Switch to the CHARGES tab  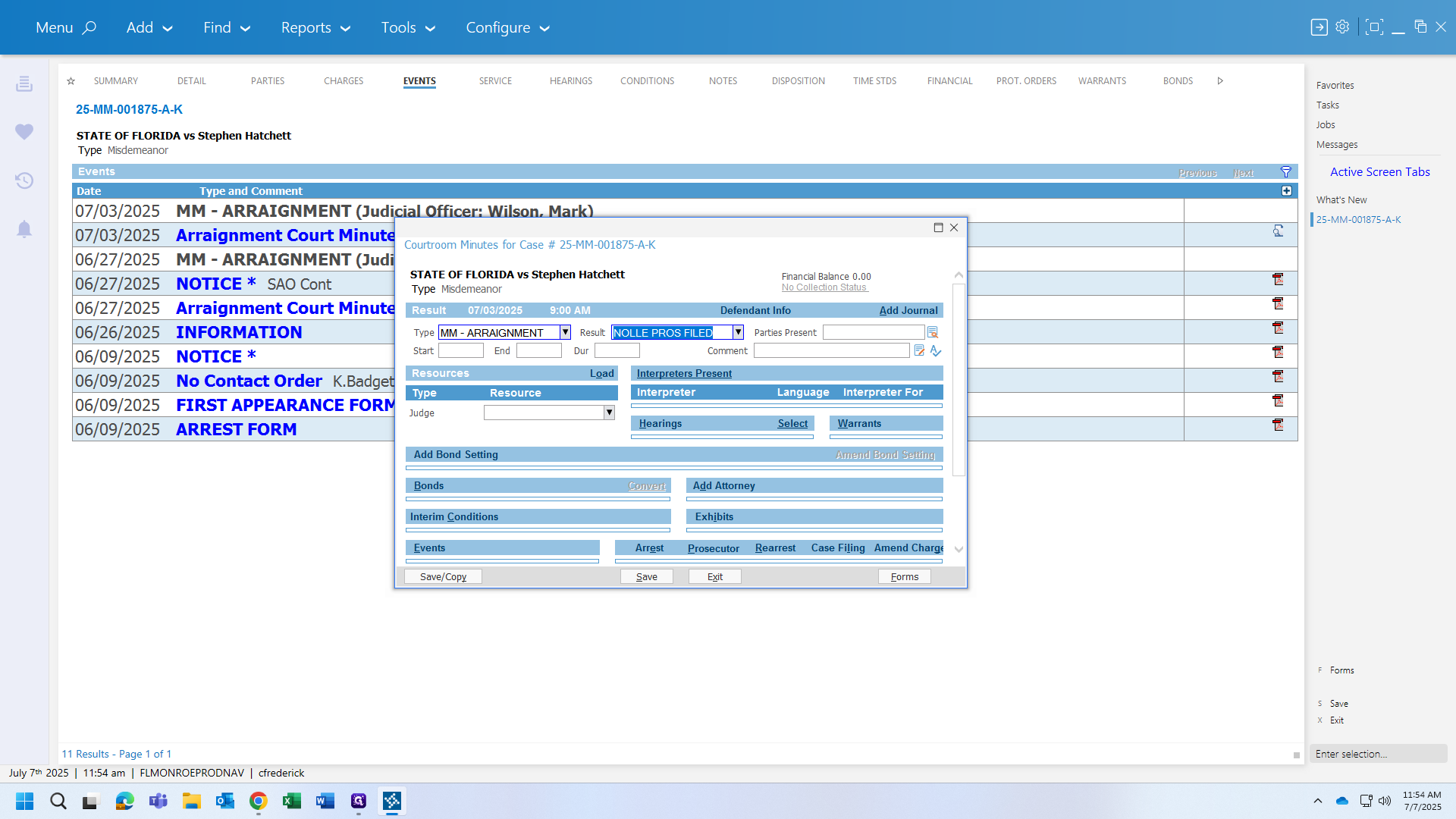[x=344, y=81]
